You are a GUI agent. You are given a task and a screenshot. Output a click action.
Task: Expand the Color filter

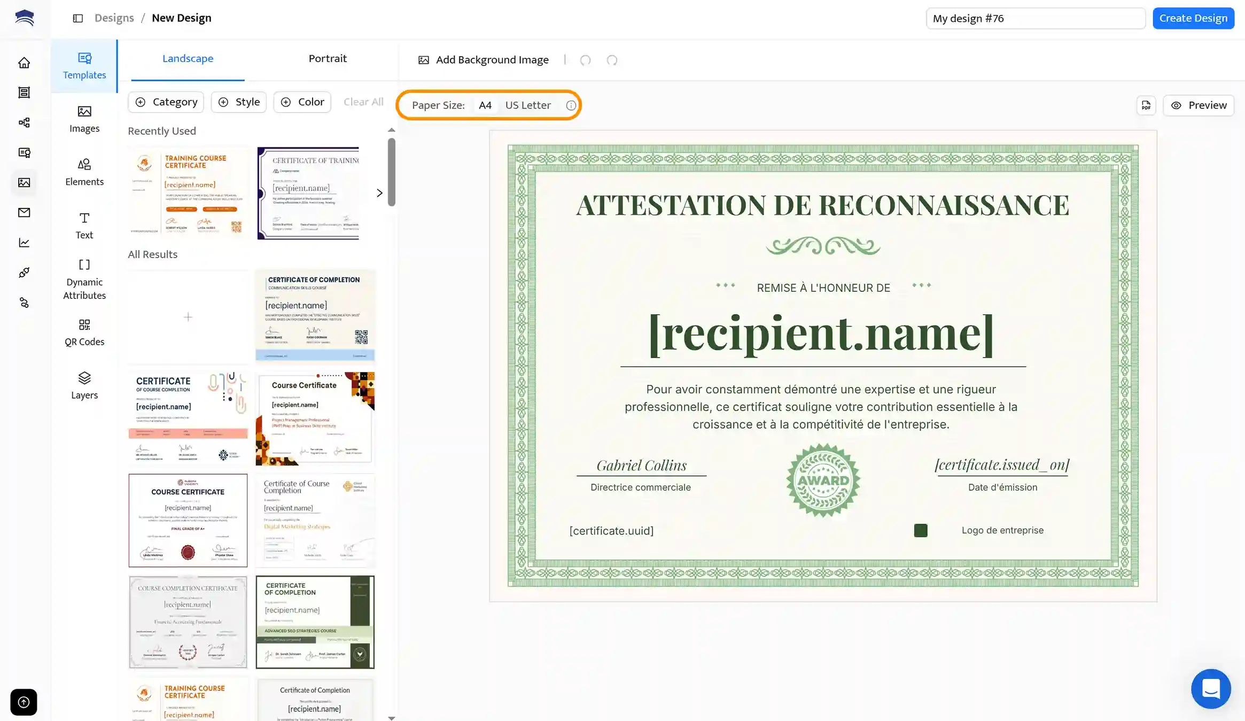(302, 102)
